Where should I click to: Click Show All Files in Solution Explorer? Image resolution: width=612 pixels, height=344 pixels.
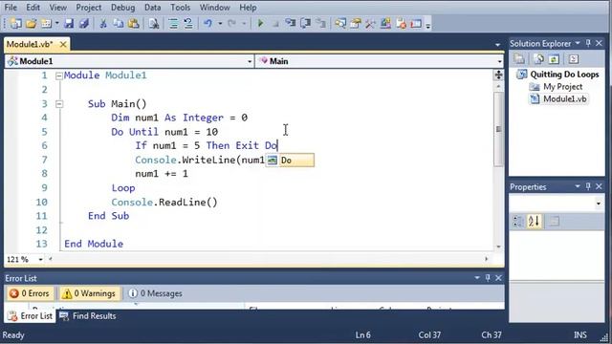pos(538,59)
